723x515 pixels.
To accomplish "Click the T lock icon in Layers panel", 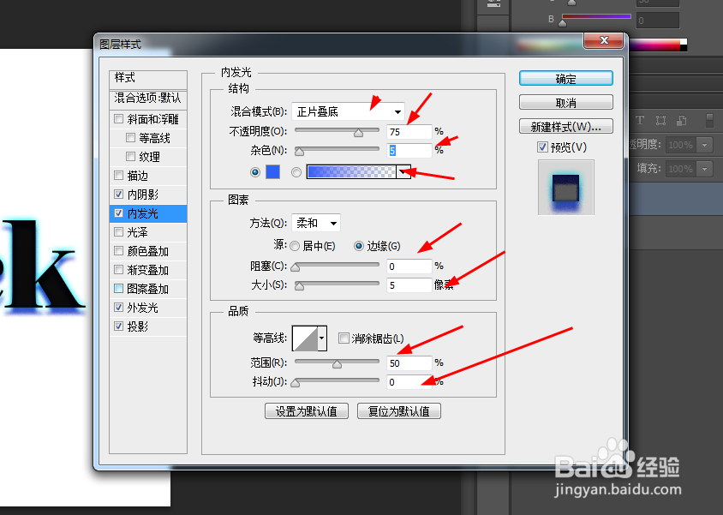I will click(x=640, y=120).
